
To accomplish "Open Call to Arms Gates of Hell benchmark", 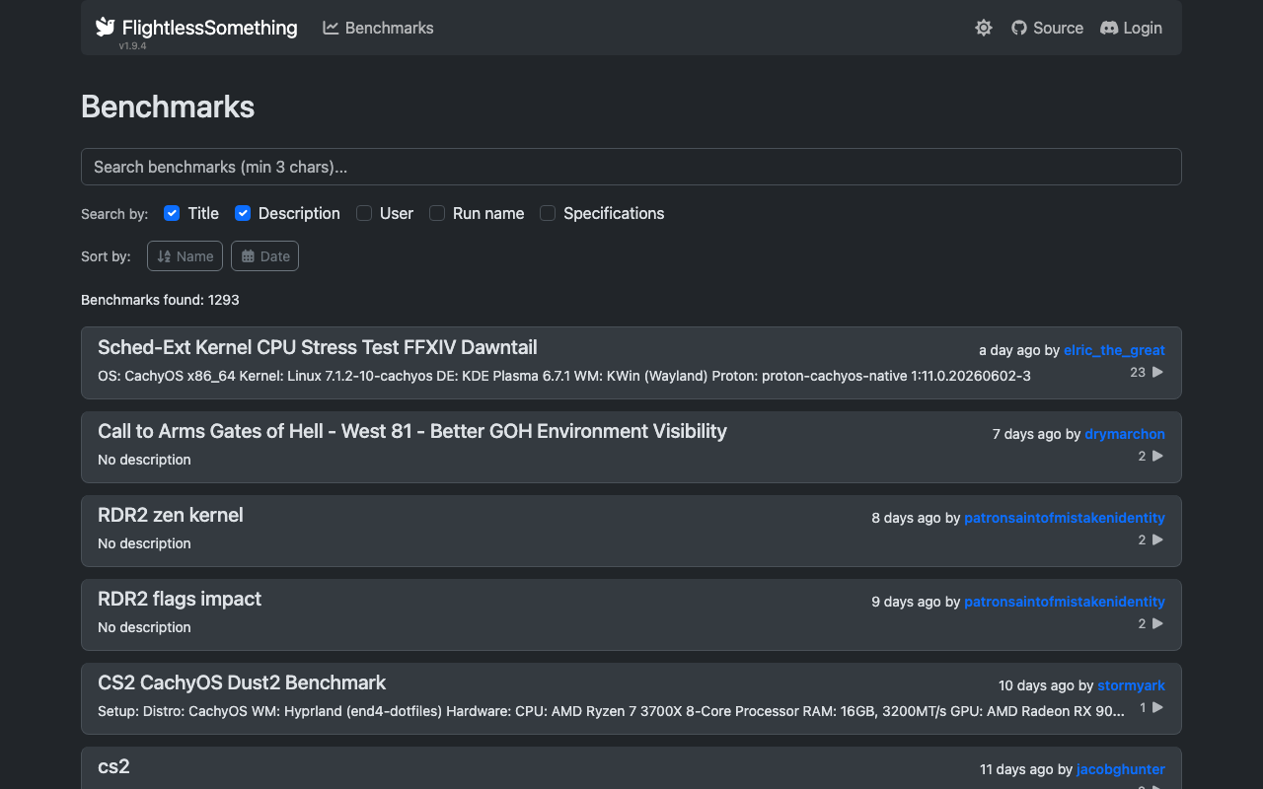I will [x=631, y=447].
